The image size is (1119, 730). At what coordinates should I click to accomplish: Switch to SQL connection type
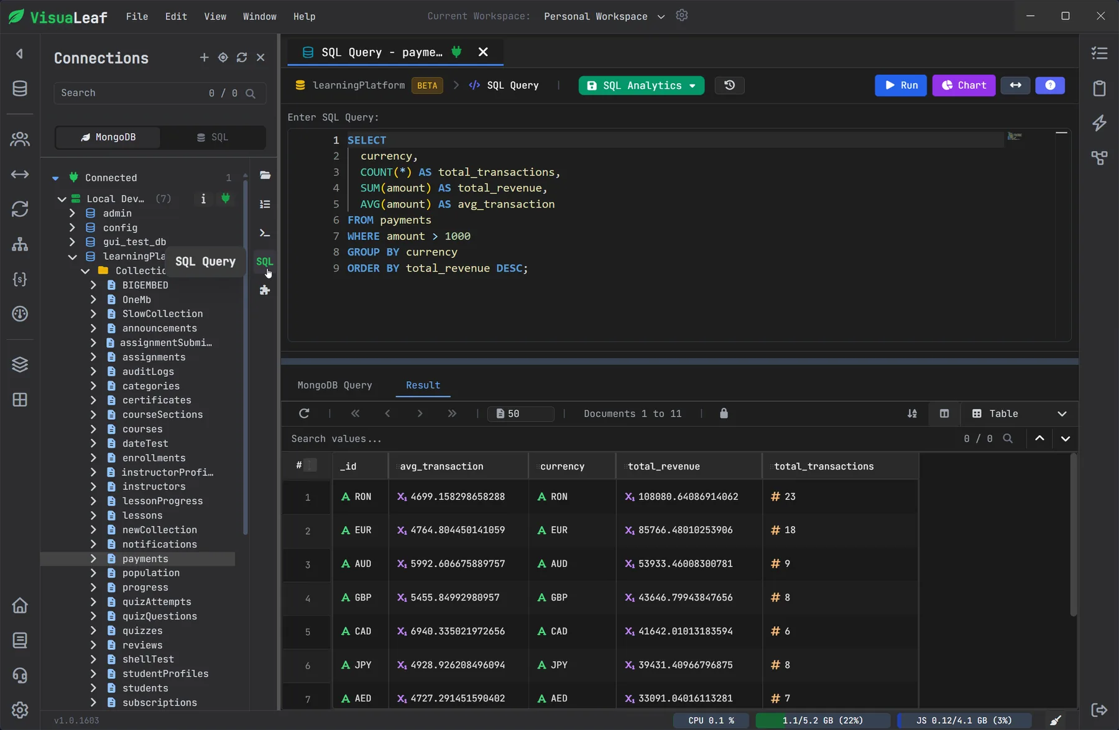click(213, 137)
